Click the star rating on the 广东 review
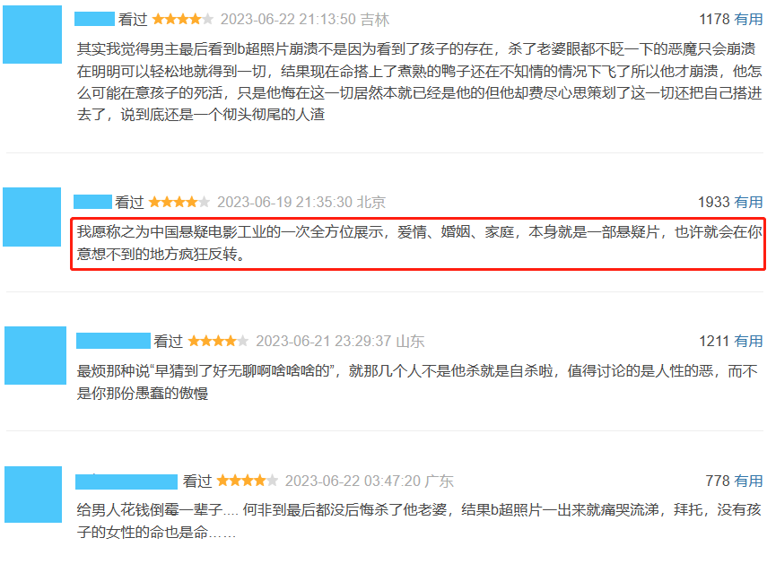Image resolution: width=767 pixels, height=564 pixels. click(x=247, y=481)
